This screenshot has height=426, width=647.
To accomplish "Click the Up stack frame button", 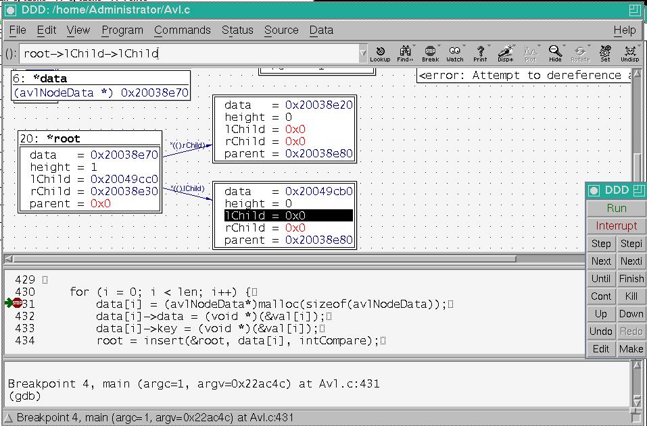I will click(x=601, y=314).
